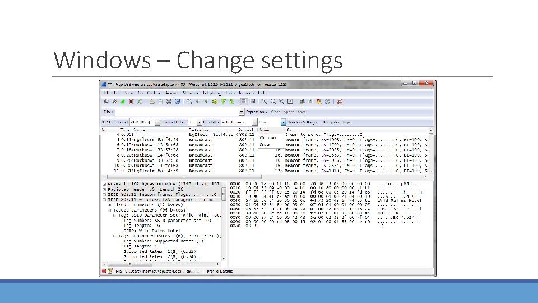Image resolution: width=538 pixels, height=303 pixels.
Task: Select None in the decryption mode list
Action: tap(272, 130)
